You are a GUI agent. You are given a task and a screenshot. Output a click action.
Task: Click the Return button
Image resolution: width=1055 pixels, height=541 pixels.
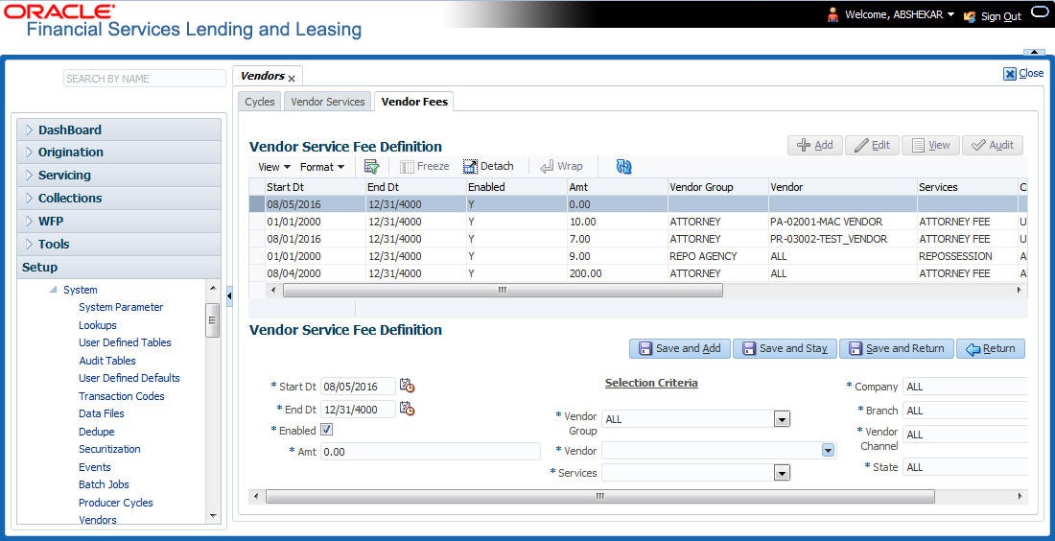991,348
